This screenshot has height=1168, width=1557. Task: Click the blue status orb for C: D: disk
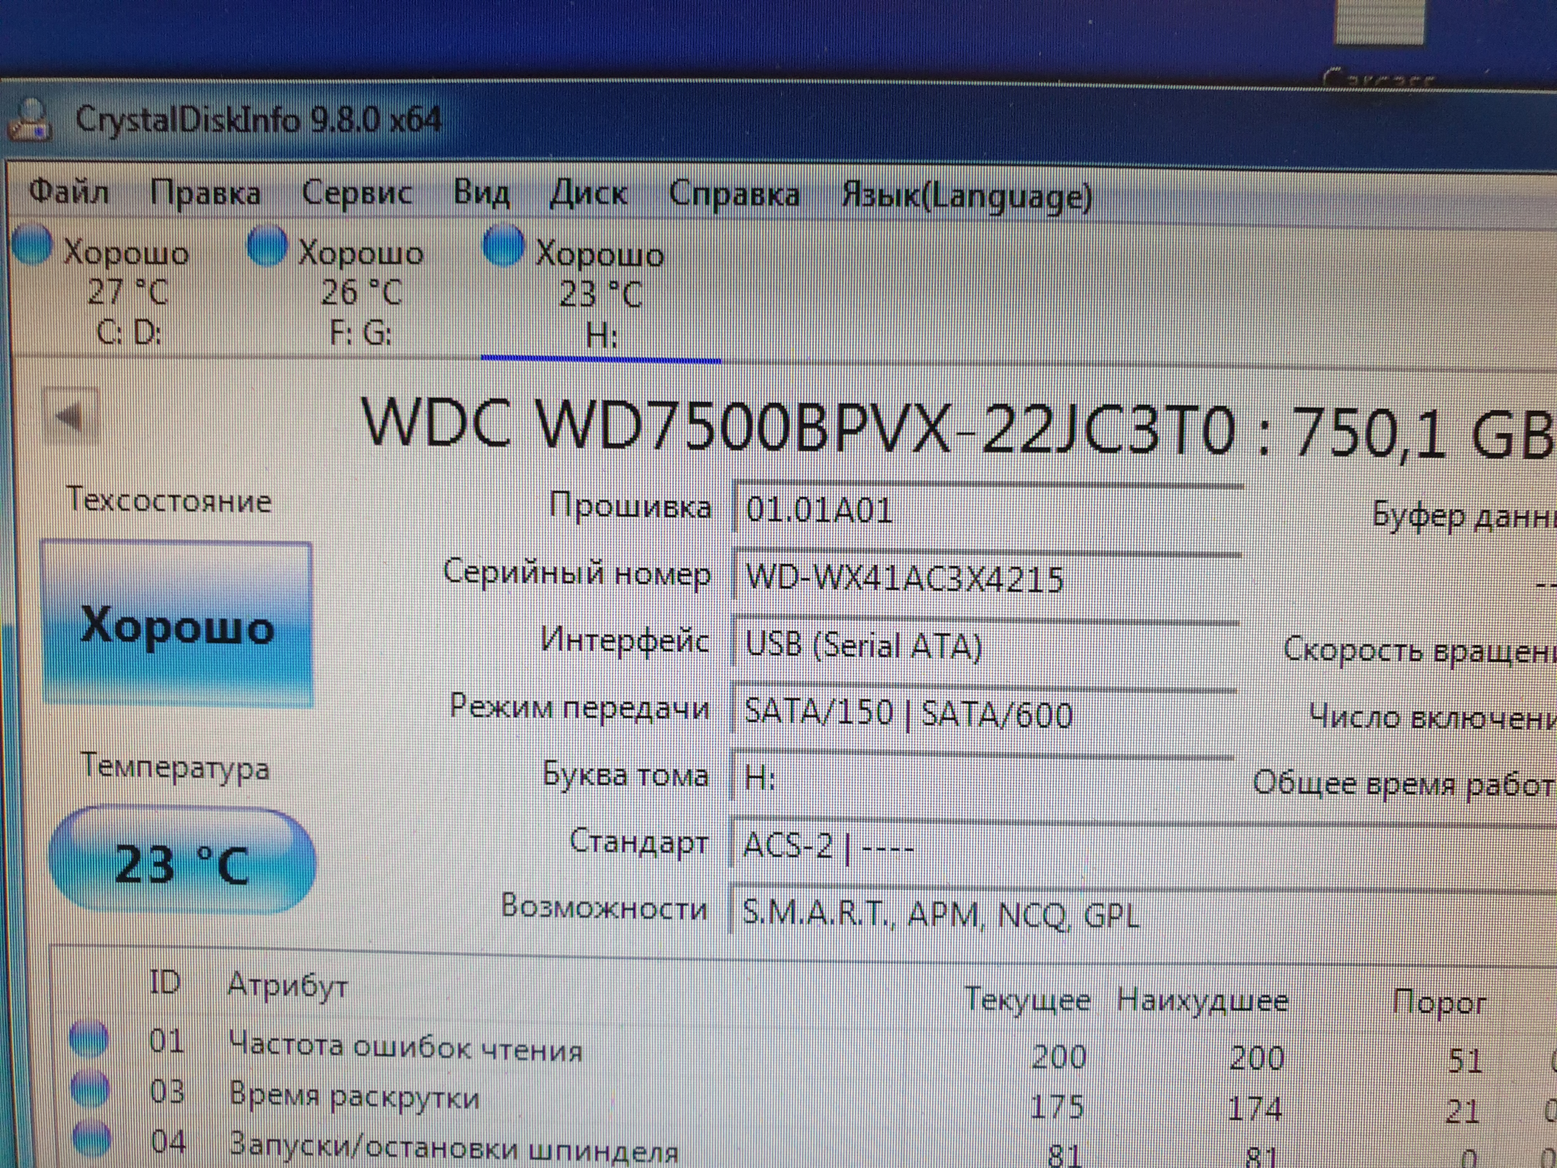coord(32,245)
